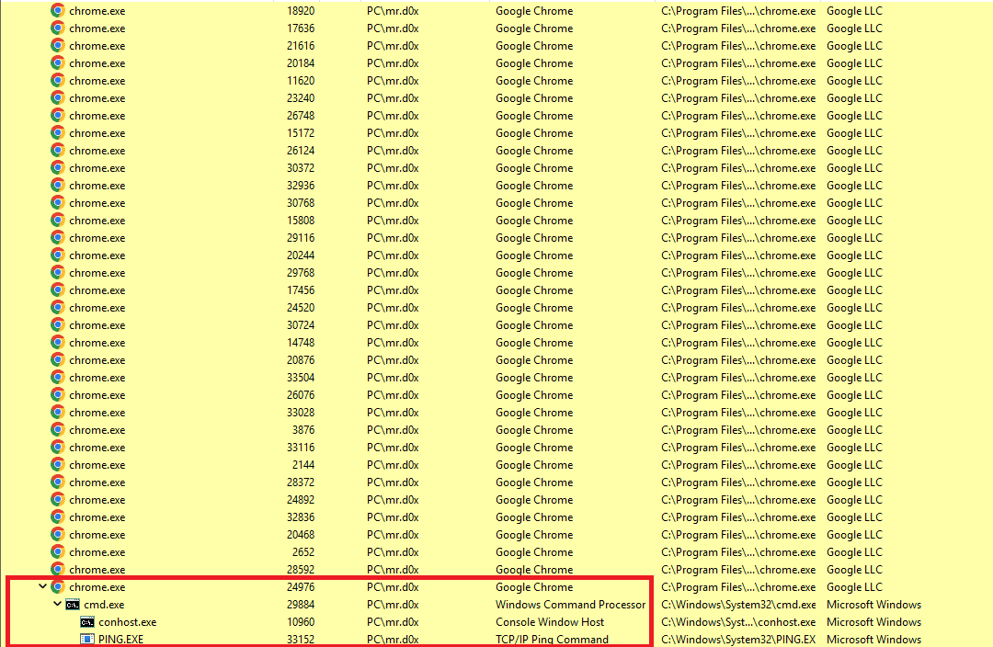
Task: Select PID 20468 cell
Action: coord(300,535)
